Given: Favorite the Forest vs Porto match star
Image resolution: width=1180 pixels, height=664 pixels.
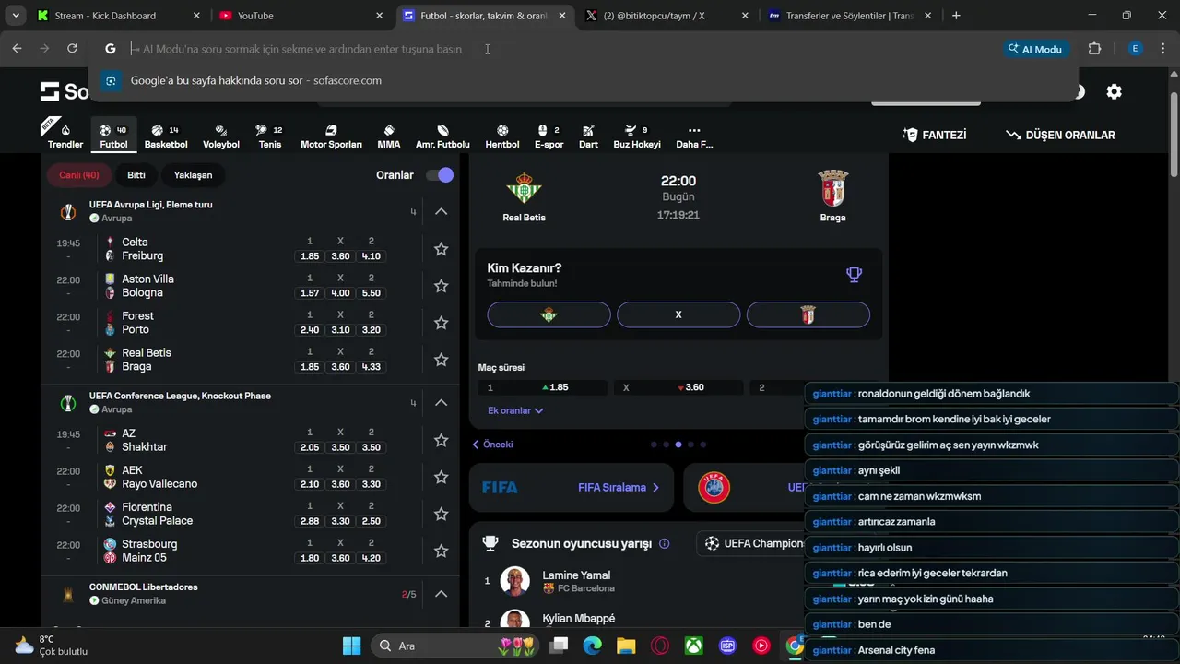Looking at the screenshot, I should (442, 323).
